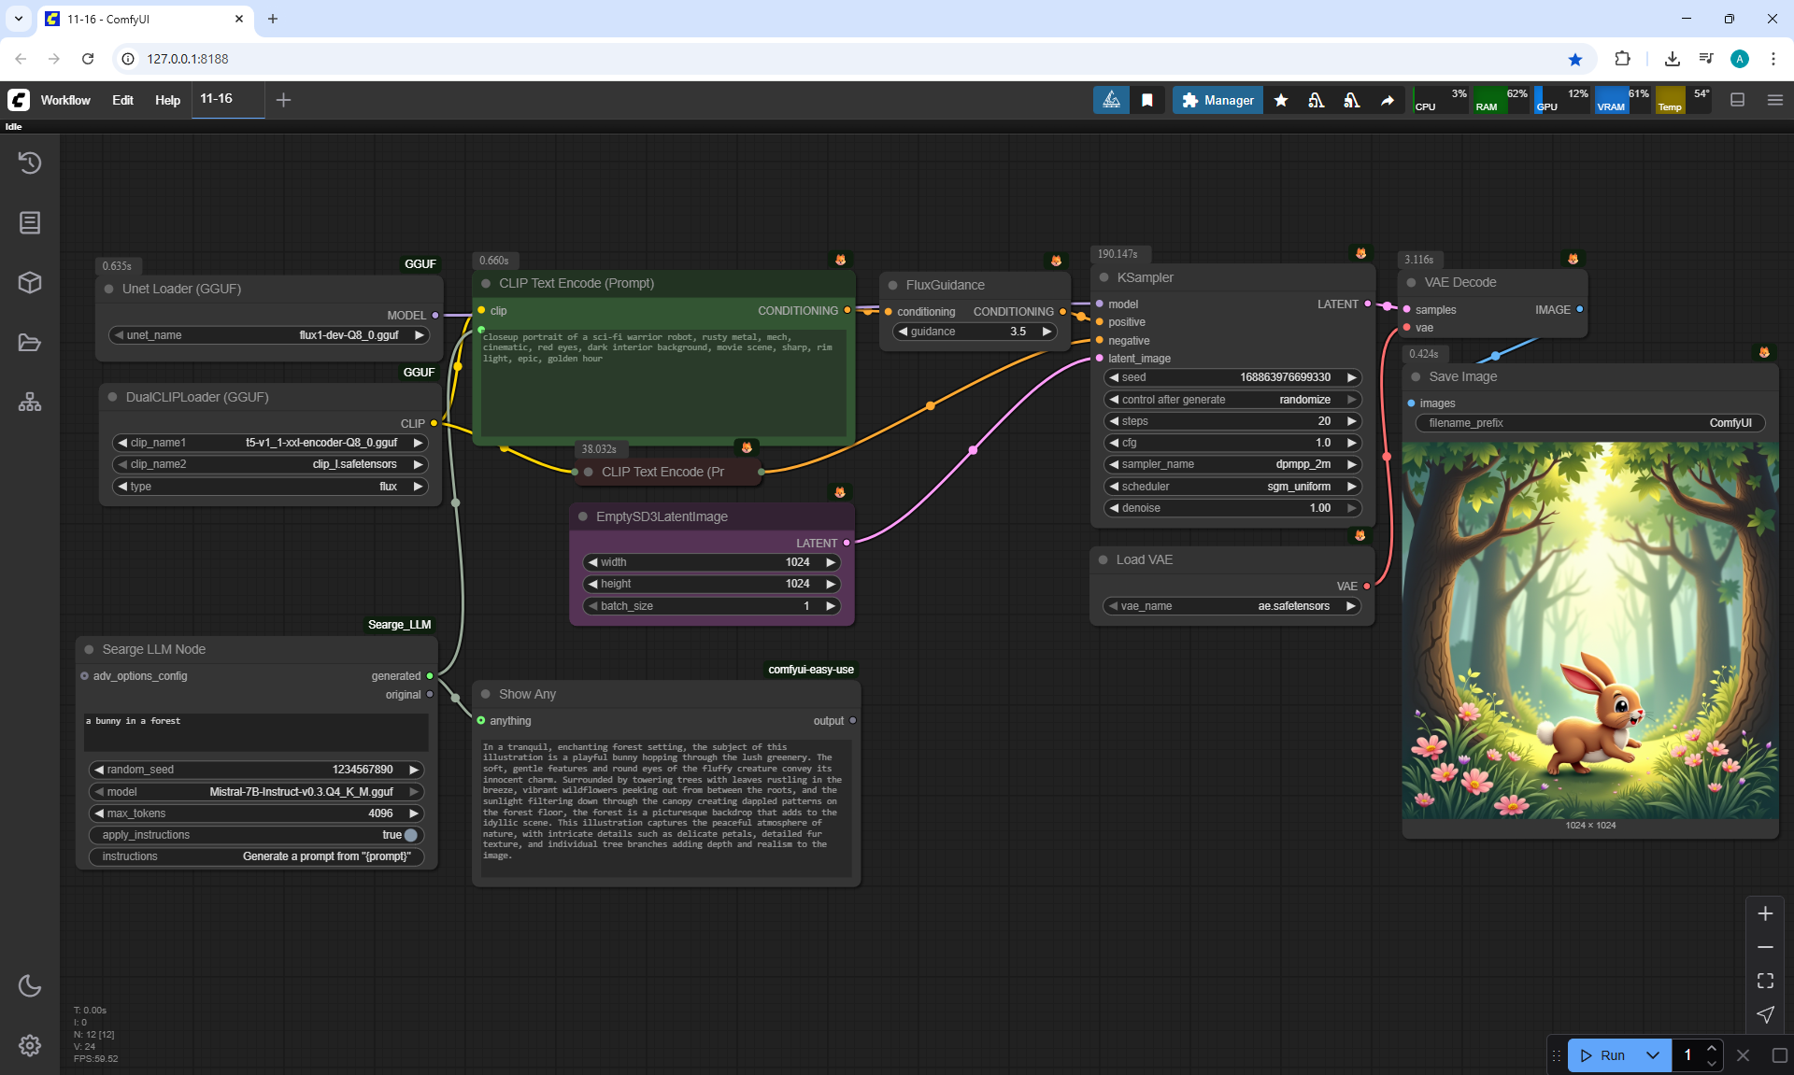Open vae_name selector in Load VAE

click(1232, 606)
